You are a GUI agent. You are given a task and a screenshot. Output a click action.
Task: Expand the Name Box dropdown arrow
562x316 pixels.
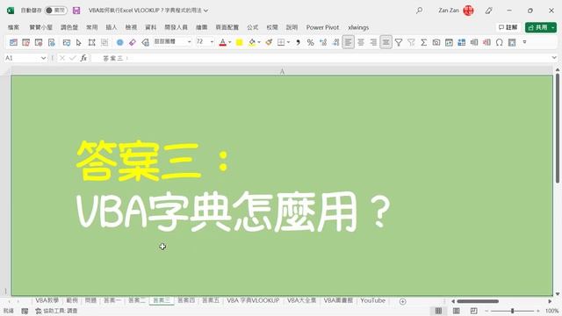(x=43, y=58)
